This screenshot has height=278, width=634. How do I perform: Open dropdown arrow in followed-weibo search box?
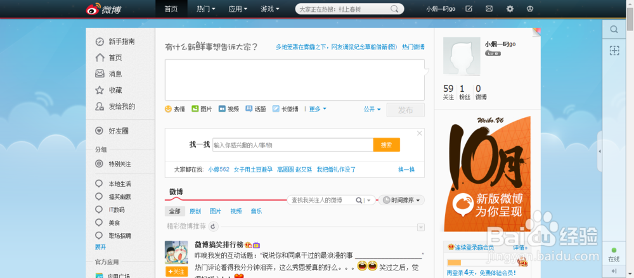click(369, 200)
